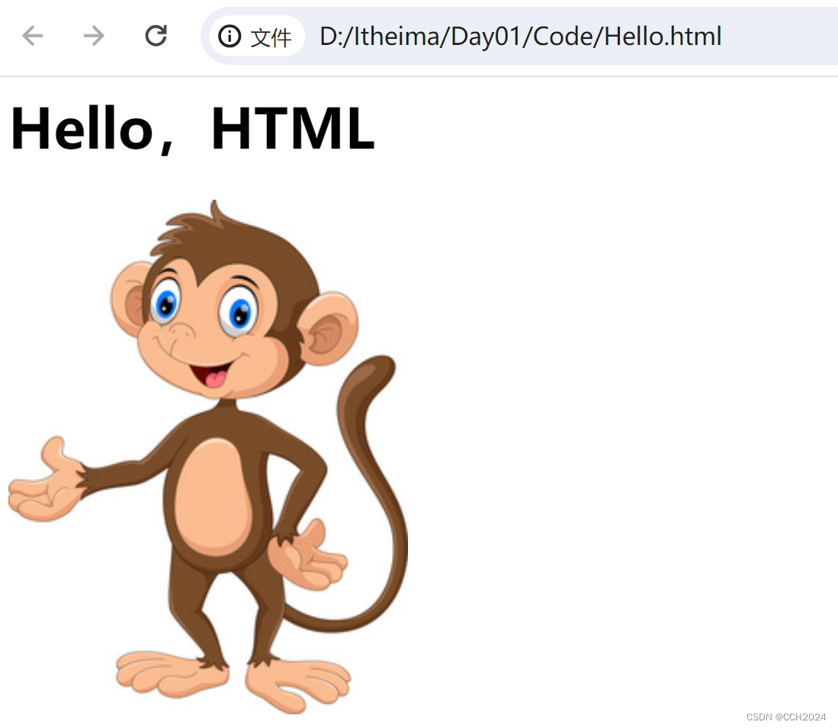Image resolution: width=838 pixels, height=728 pixels.
Task: Select the grayed-out forward navigation icon
Action: 92,36
